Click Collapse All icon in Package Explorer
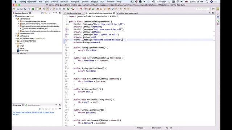This screenshot has height=130, width=232. [x=42, y=13]
